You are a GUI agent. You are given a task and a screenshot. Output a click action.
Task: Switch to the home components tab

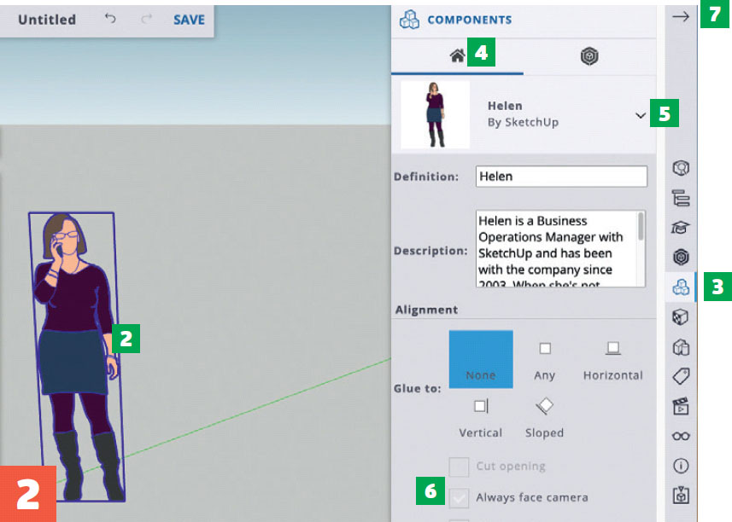point(457,56)
